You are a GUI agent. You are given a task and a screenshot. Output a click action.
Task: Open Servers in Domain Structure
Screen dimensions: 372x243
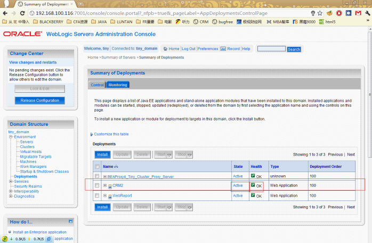click(x=27, y=142)
